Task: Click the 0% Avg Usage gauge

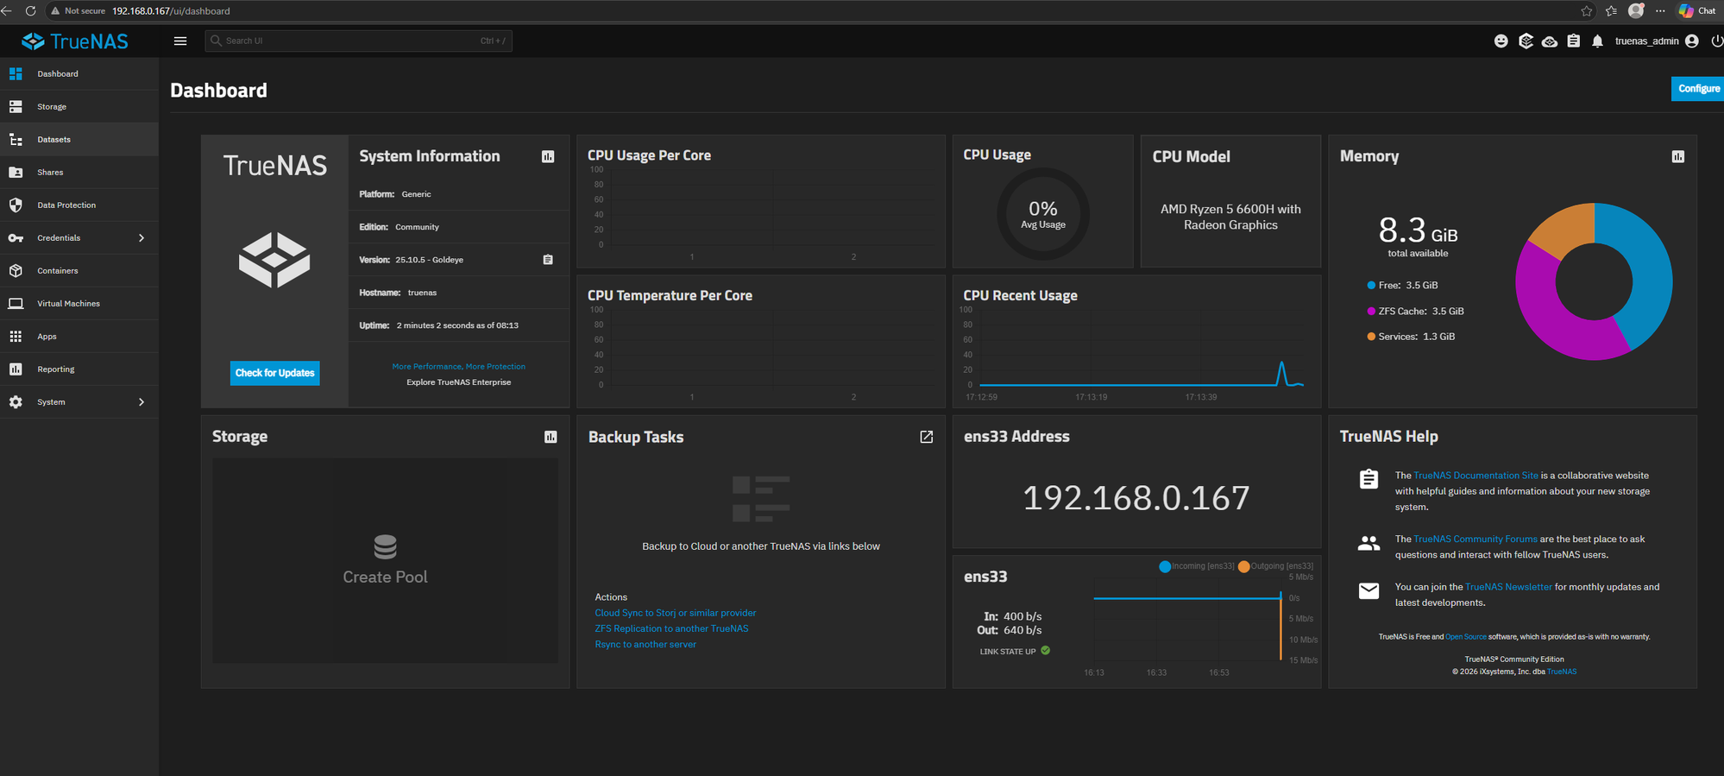Action: pyautogui.click(x=1043, y=213)
